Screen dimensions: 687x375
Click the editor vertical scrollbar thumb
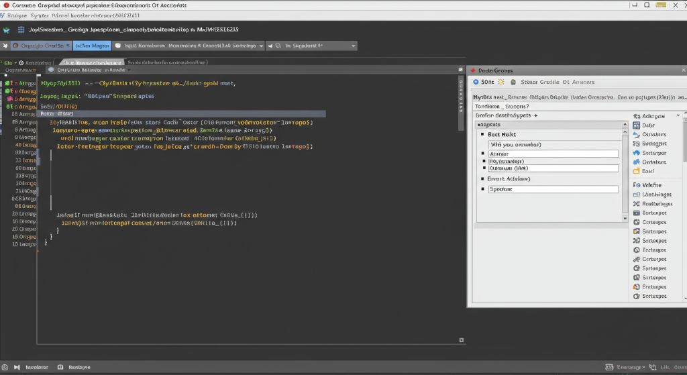461,103
